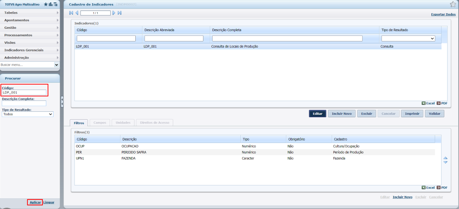Click the Descrição Completa search field
The image size is (459, 209).
click(24, 103)
